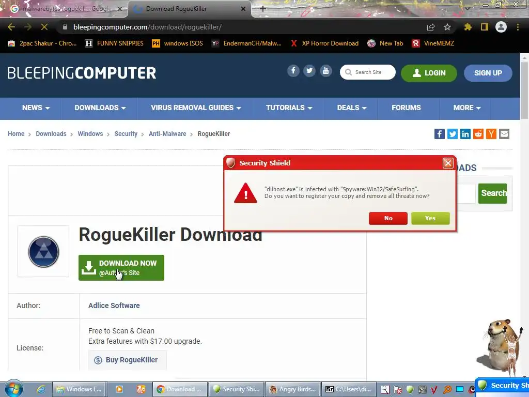Viewport: 529px width, 397px height.
Task: Toggle Chrome side panel icon
Action: 485,27
